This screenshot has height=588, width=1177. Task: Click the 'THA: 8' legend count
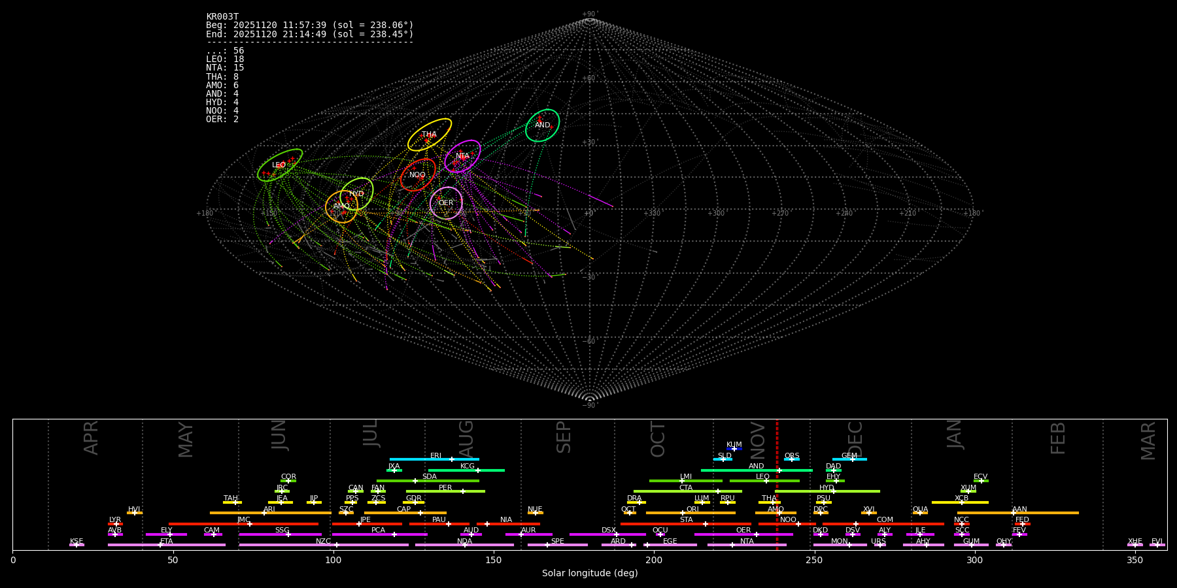tap(222, 77)
